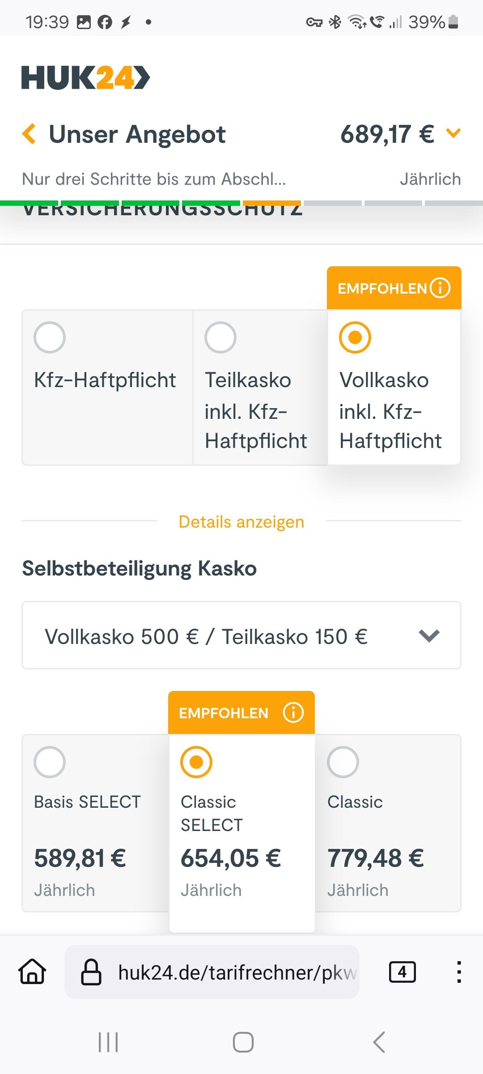Go back with the orange left chevron
483x1074 pixels.
[29, 134]
